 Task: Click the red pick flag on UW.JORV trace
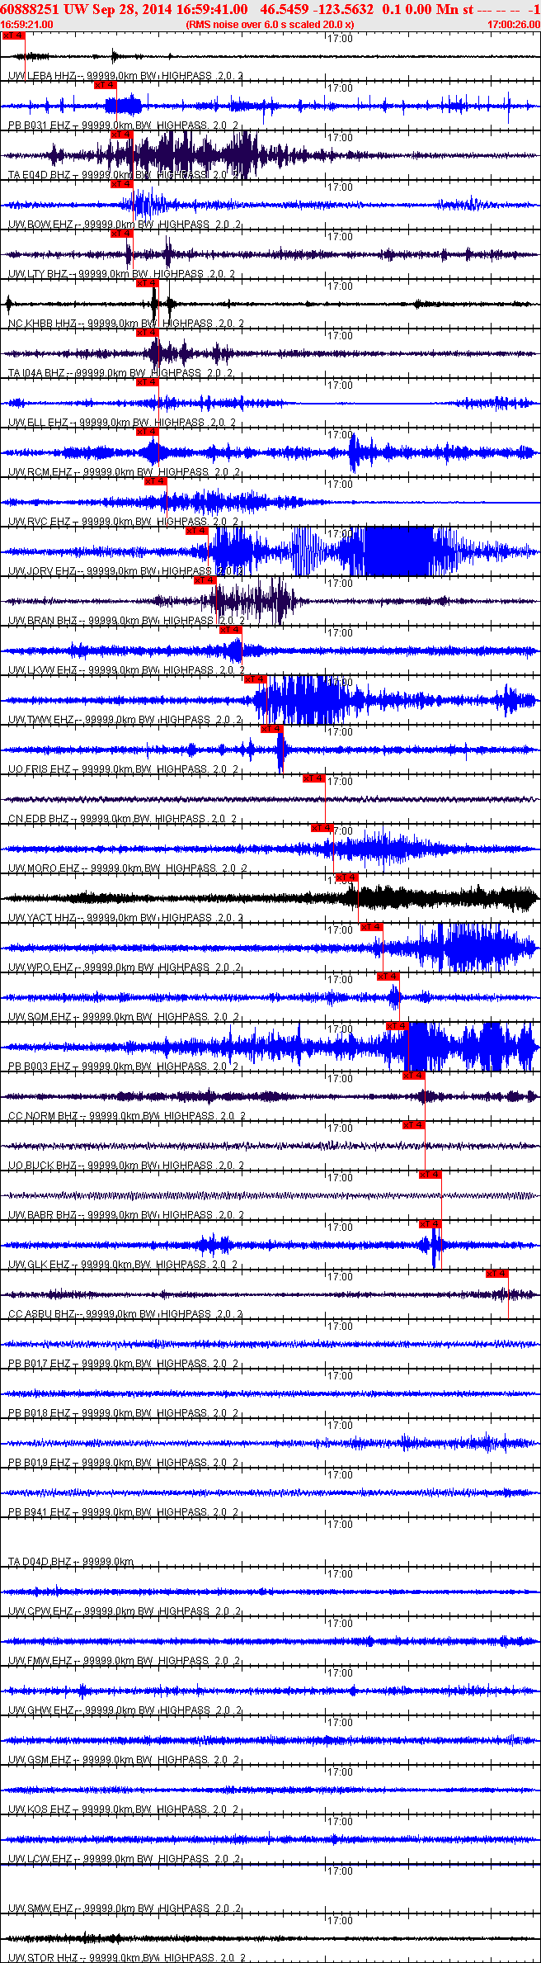(197, 531)
